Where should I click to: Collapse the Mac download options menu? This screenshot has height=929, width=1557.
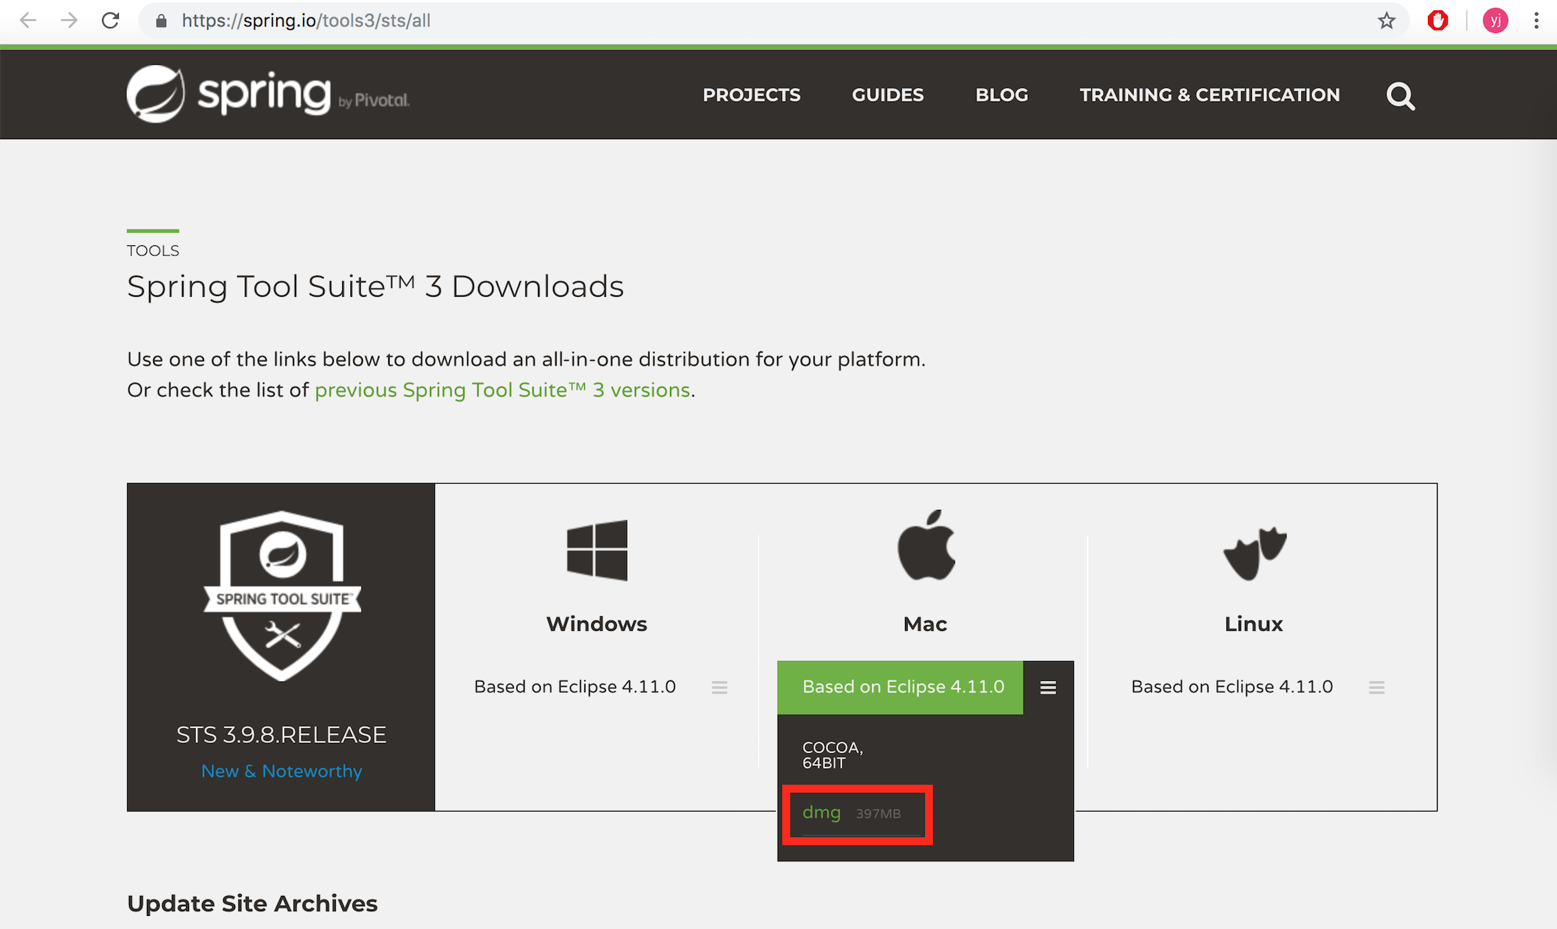coord(1047,687)
